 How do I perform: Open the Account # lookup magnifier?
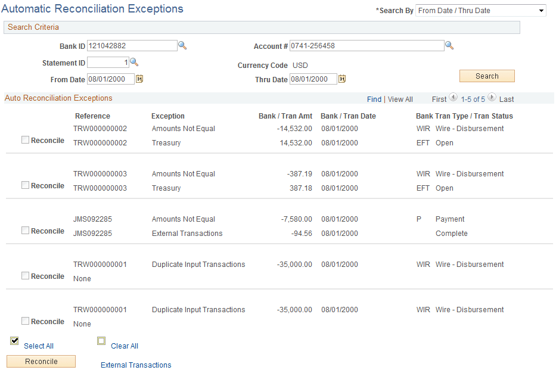pos(449,45)
